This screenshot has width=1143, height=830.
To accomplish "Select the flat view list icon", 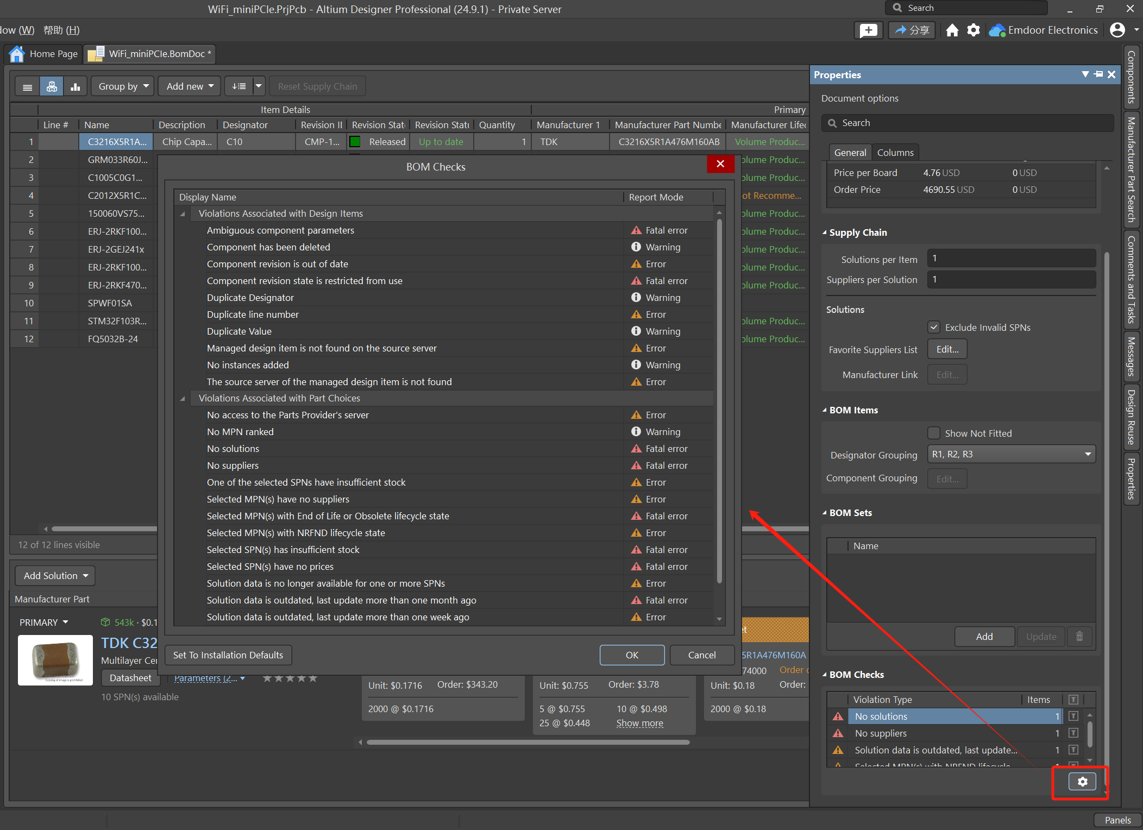I will coord(28,86).
